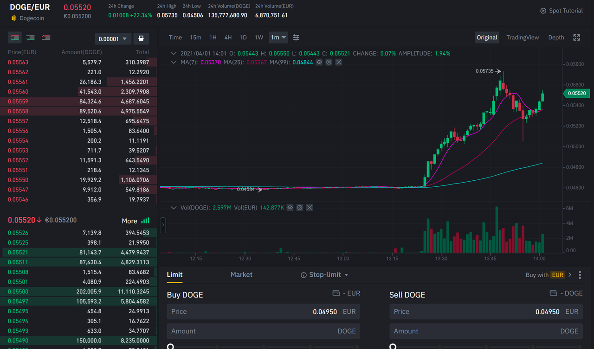
Task: Show both buy and sell orders view
Action: 14,38
